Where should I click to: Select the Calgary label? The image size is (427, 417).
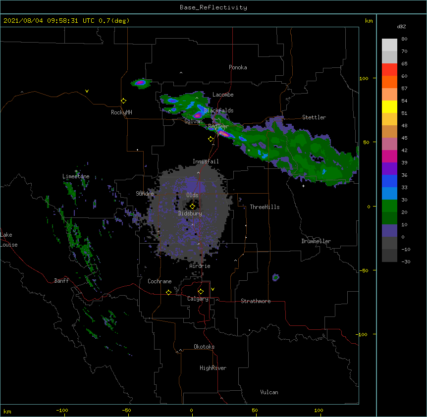tap(198, 299)
